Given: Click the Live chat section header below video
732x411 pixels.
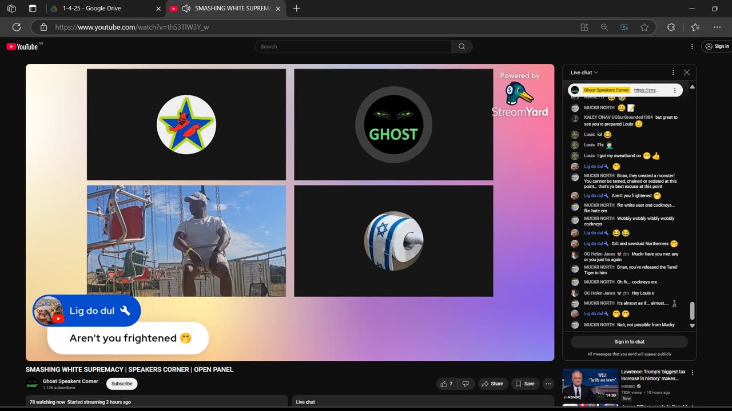Looking at the screenshot, I should pos(423,402).
